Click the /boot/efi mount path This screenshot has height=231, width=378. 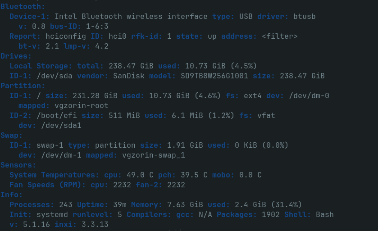pyautogui.click(x=57, y=115)
